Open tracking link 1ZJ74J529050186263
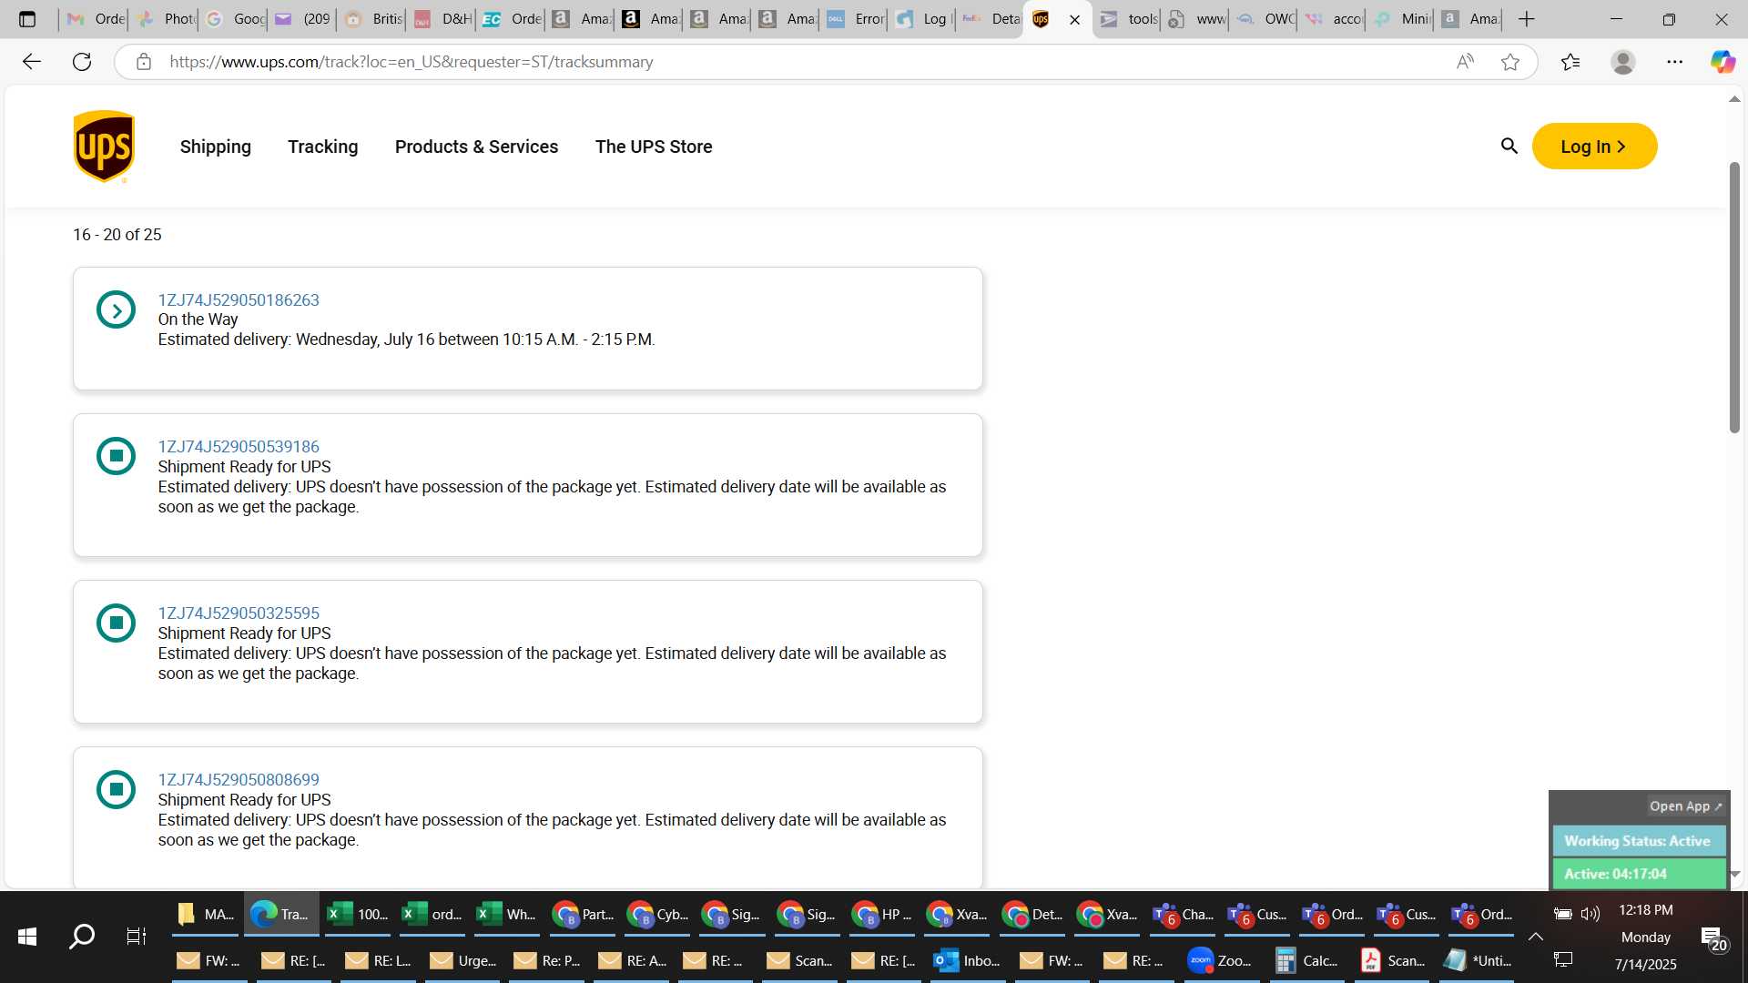The image size is (1748, 983). [239, 300]
